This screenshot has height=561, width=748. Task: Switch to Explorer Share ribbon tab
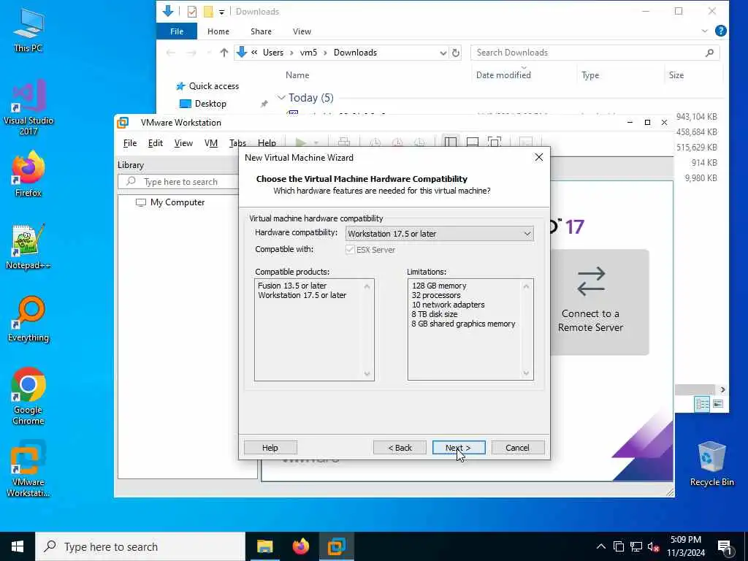(x=261, y=31)
